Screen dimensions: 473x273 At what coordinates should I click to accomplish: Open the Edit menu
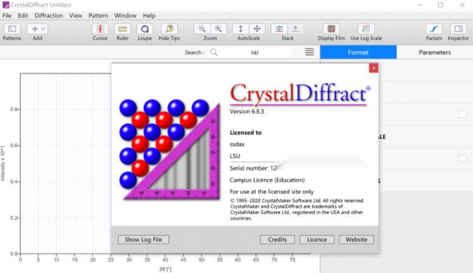click(x=23, y=15)
